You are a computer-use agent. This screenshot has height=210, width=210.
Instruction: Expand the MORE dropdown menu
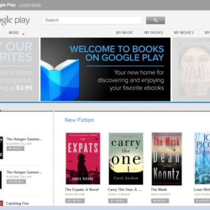pyautogui.click(x=16, y=33)
